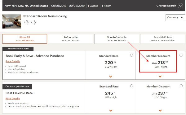186x115 pixels.
Task: Click the 1 Room text in search bar
Action: 107,6
